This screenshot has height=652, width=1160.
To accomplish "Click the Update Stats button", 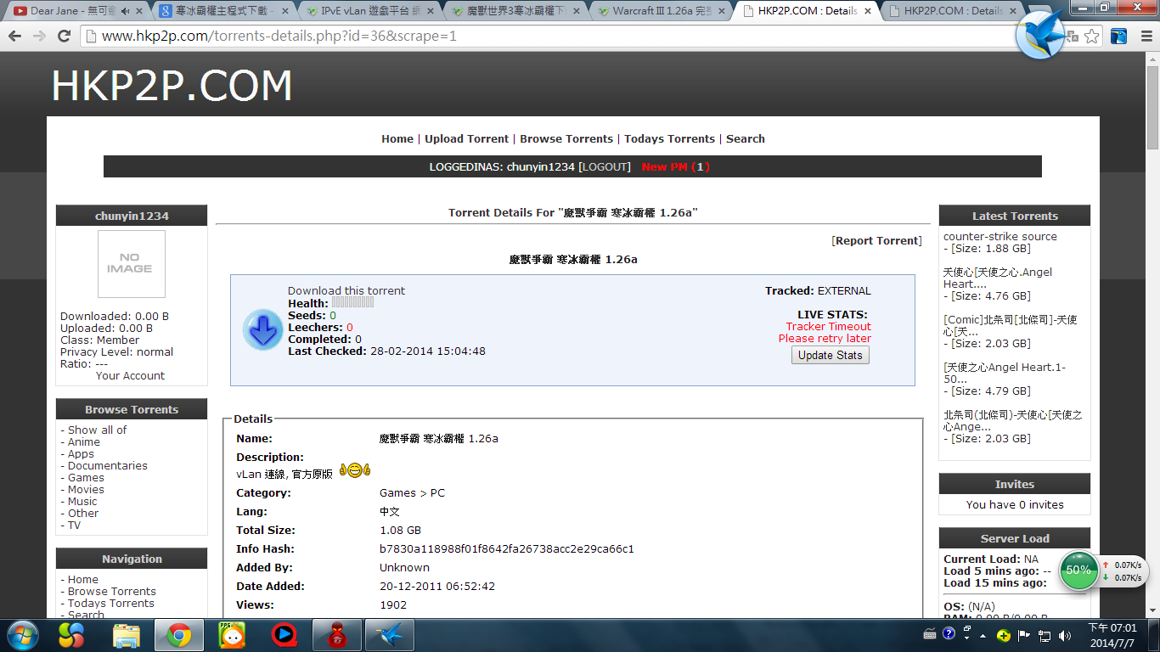I will 831,355.
